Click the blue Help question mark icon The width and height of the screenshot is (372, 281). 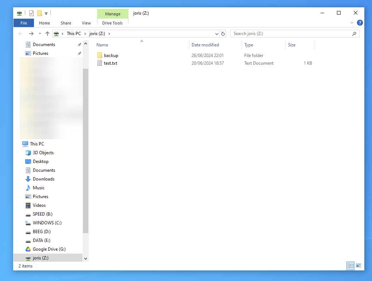point(360,23)
